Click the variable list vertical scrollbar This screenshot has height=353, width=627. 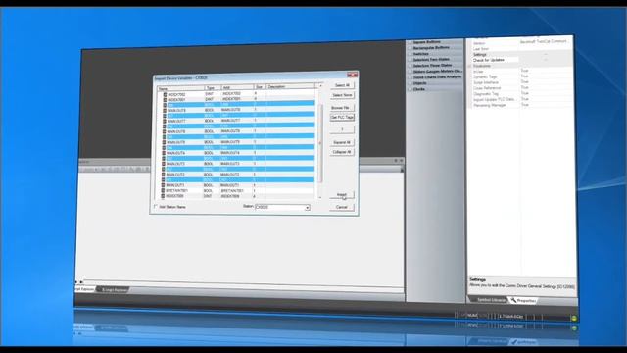[x=320, y=142]
